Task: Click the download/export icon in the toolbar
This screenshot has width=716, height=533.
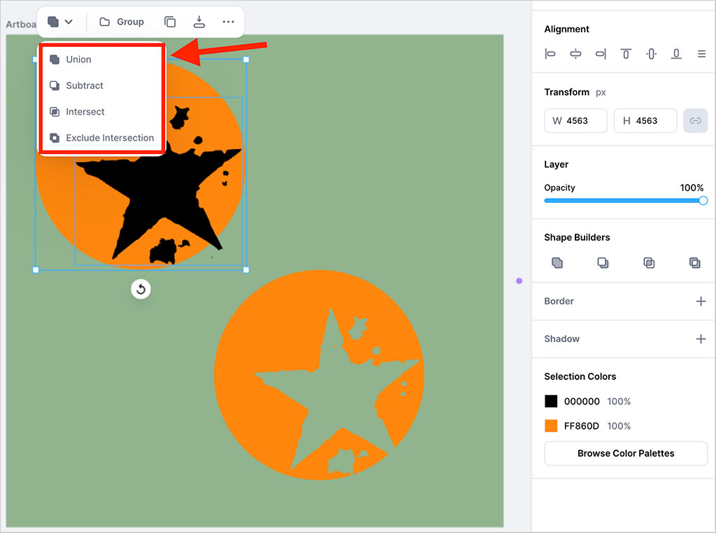Action: [199, 22]
